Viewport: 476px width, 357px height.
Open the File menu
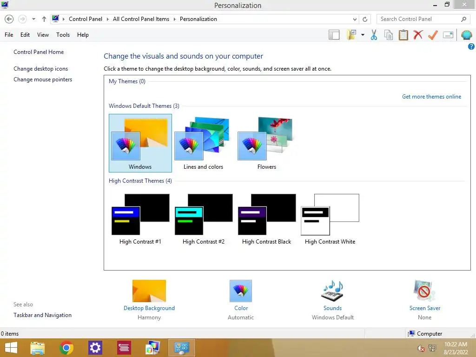click(x=9, y=35)
